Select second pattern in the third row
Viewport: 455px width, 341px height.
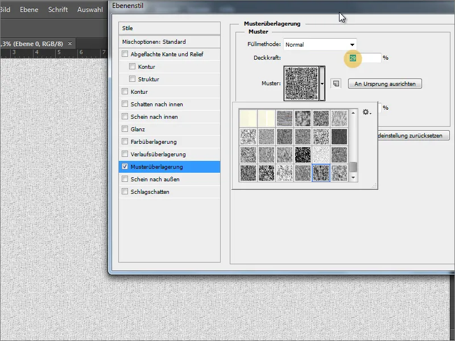(x=266, y=155)
